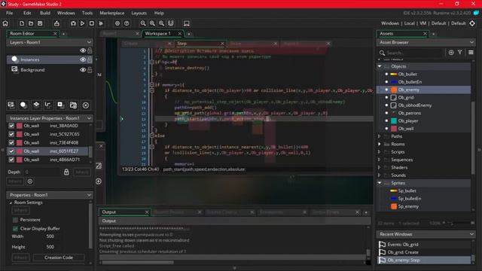Open the Layouts menu
The height and width of the screenshot is (271, 482).
tap(139, 13)
